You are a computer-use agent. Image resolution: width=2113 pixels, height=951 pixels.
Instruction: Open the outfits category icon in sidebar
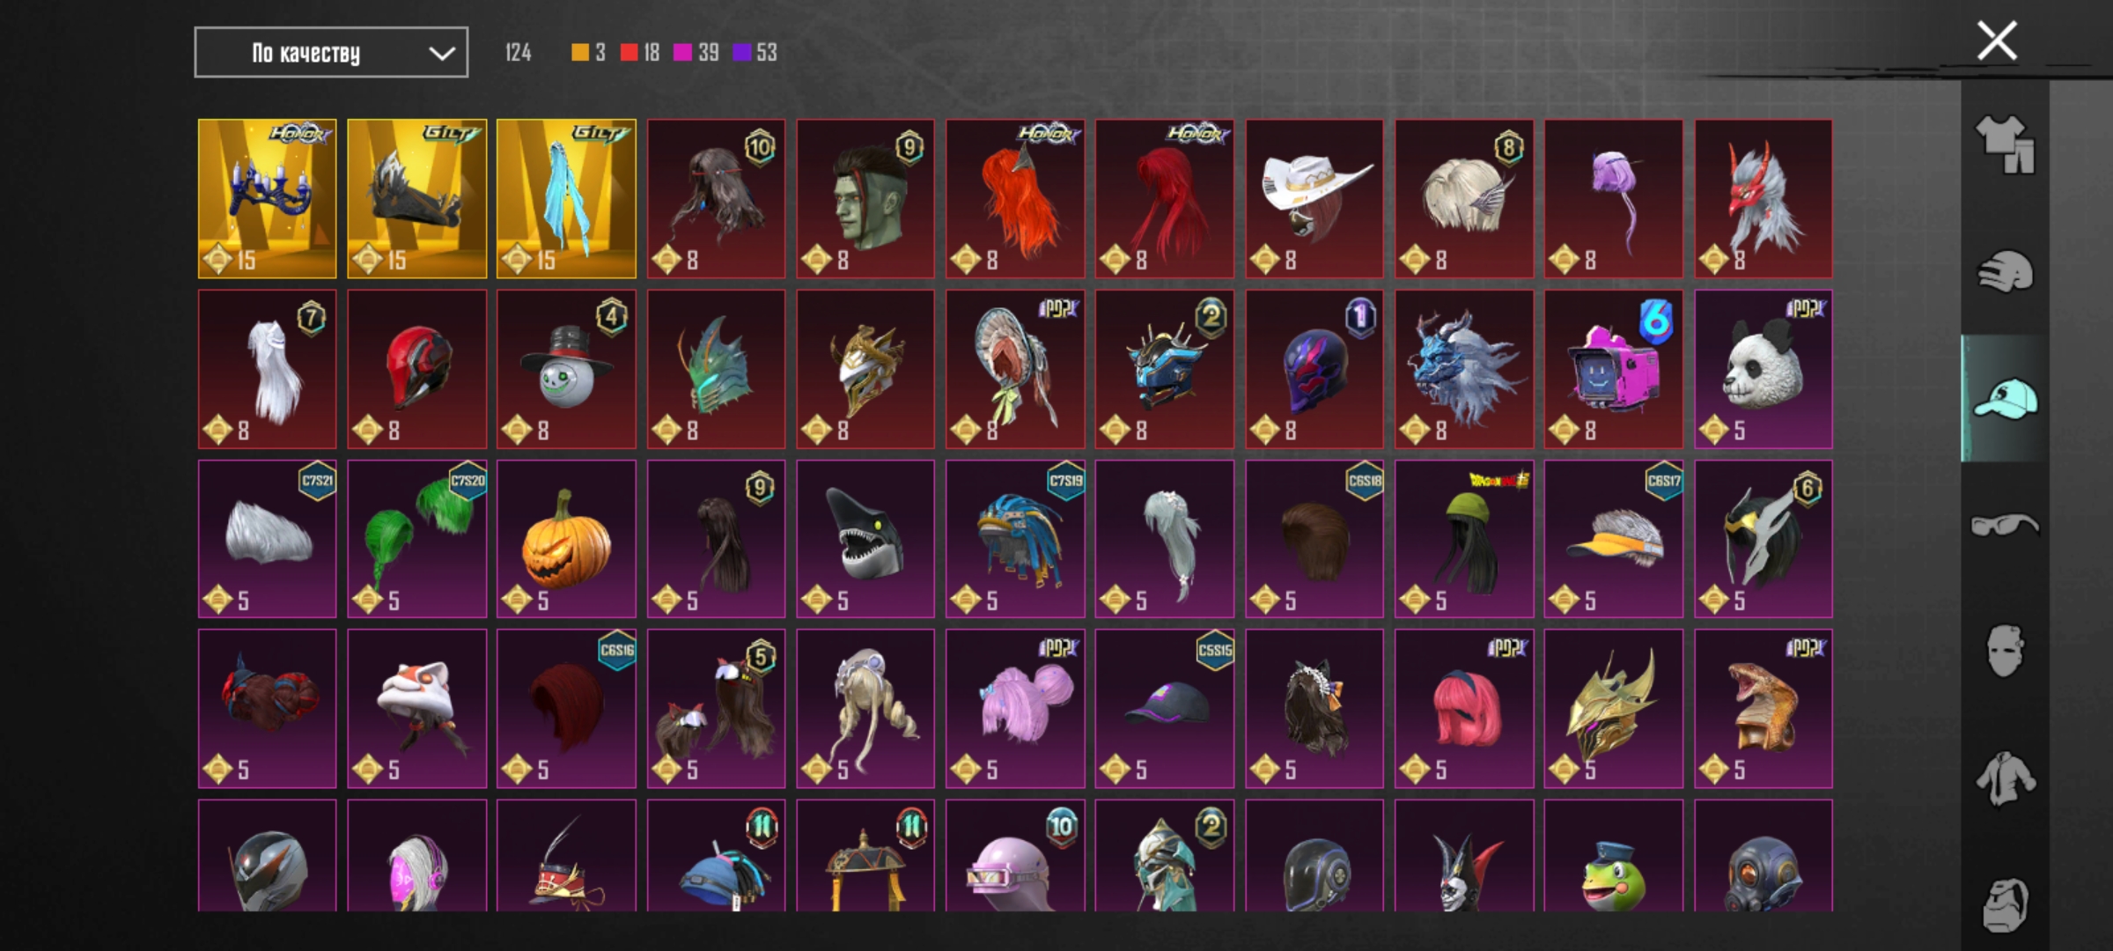pos(2006,144)
